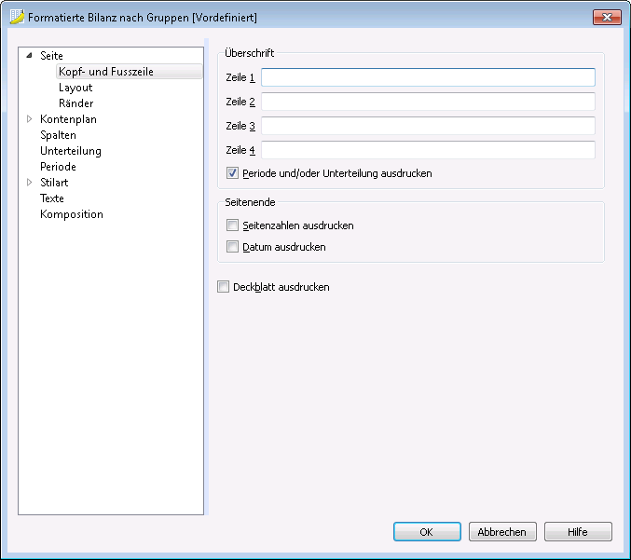Click into the Zeile 4 field
Viewport: 631px width, 560px height.
pos(428,150)
